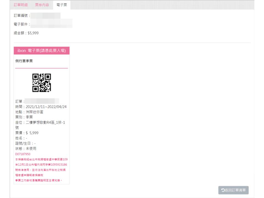Click the 證號/生日 line
The height and width of the screenshot is (198, 264).
coord(25,143)
